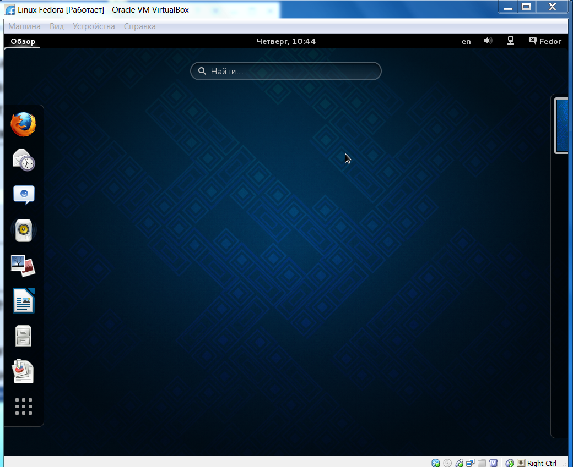573x467 pixels.
Task: Click the Обзор activities button
Action: point(23,41)
